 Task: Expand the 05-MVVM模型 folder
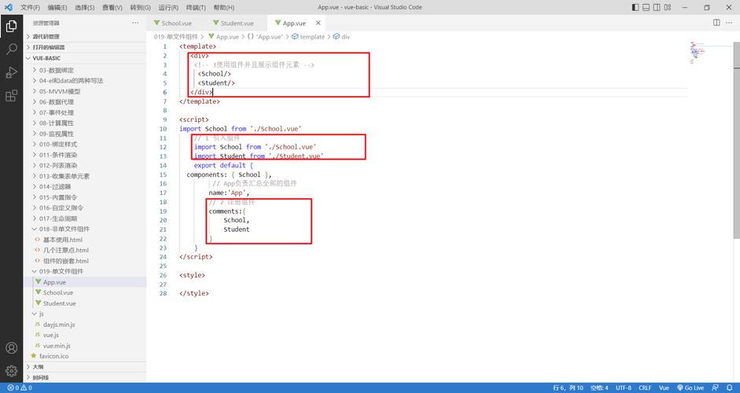85,91
